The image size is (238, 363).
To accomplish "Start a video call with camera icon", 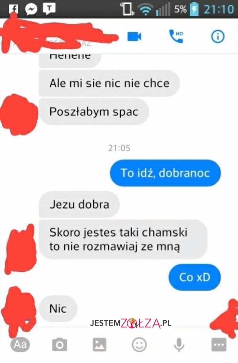I will pyautogui.click(x=134, y=36).
